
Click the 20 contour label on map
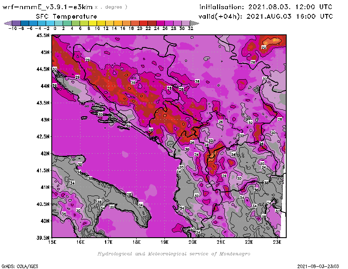264,47
